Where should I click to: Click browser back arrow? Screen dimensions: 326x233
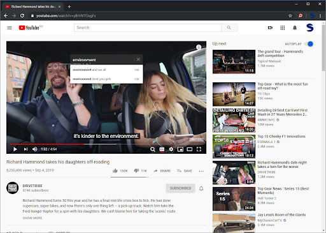6,16
